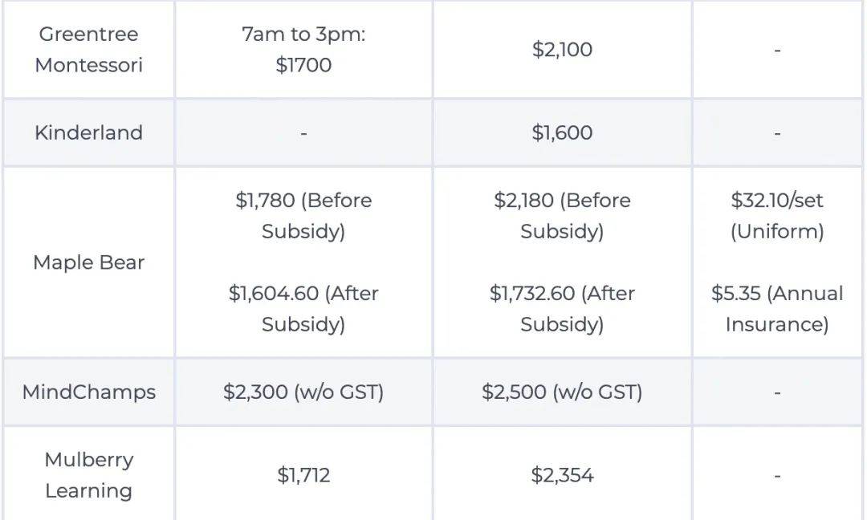Select MindChamps' '$2,500 (w/o GST)' cell
The image size is (867, 520).
pyautogui.click(x=562, y=392)
